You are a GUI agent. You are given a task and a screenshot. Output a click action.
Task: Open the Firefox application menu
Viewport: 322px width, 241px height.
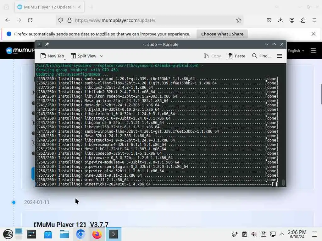point(314,20)
